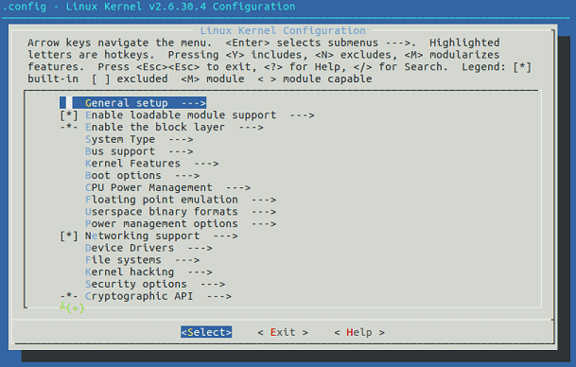Open the Security options submenu
This screenshot has width=576, height=367.
coord(155,285)
